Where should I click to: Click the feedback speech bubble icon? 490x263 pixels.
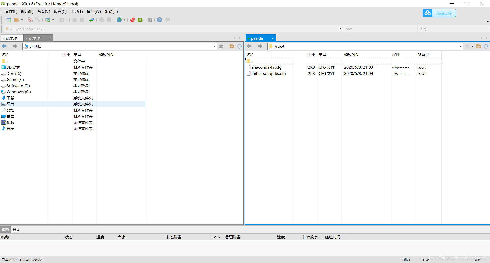167,20
